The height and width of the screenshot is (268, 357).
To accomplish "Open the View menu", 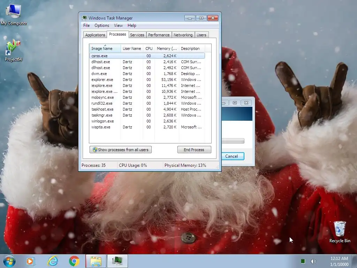I will tap(118, 25).
